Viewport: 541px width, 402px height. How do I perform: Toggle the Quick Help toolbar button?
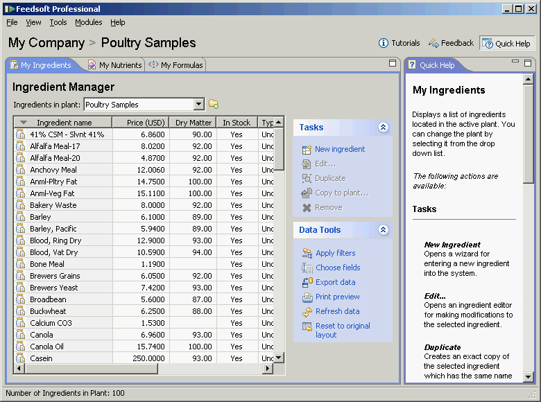pos(507,44)
